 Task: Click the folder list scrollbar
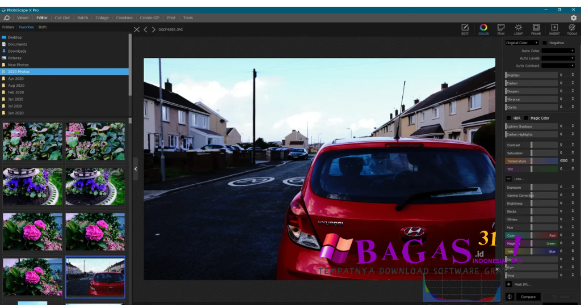pyautogui.click(x=130, y=65)
